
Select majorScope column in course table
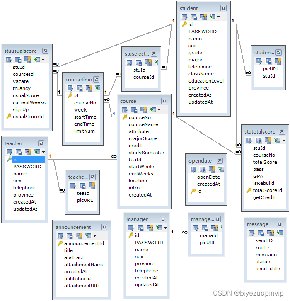[143, 138]
